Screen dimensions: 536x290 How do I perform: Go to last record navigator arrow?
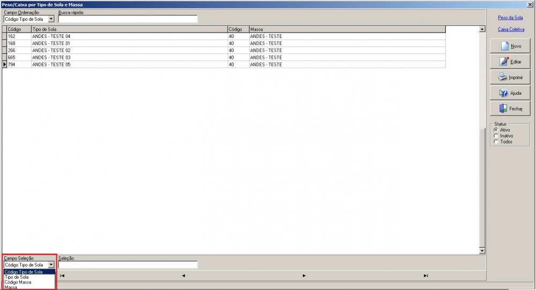pyautogui.click(x=426, y=276)
